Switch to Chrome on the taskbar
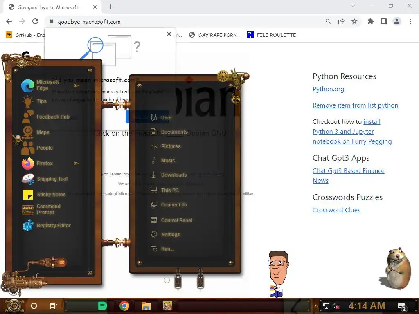 tap(124, 306)
